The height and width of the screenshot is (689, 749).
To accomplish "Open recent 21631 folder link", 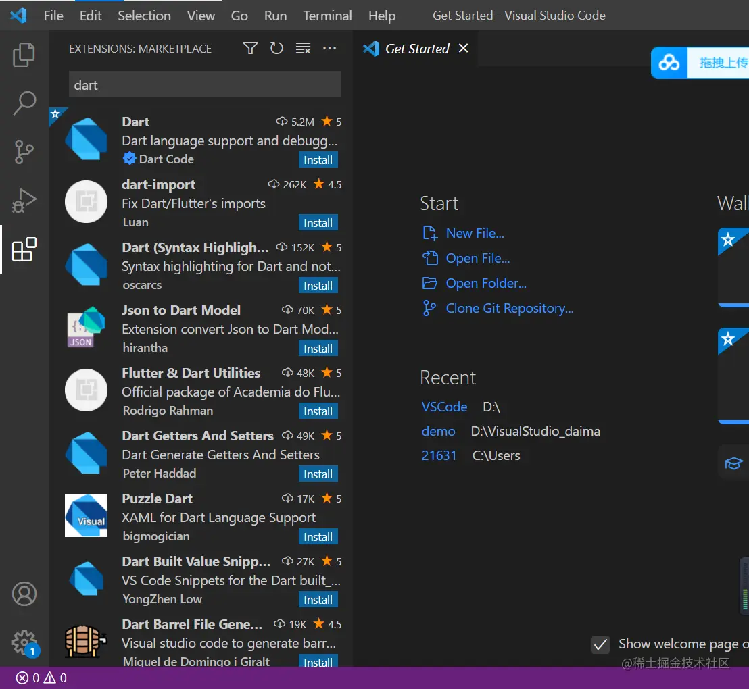I will [x=439, y=455].
